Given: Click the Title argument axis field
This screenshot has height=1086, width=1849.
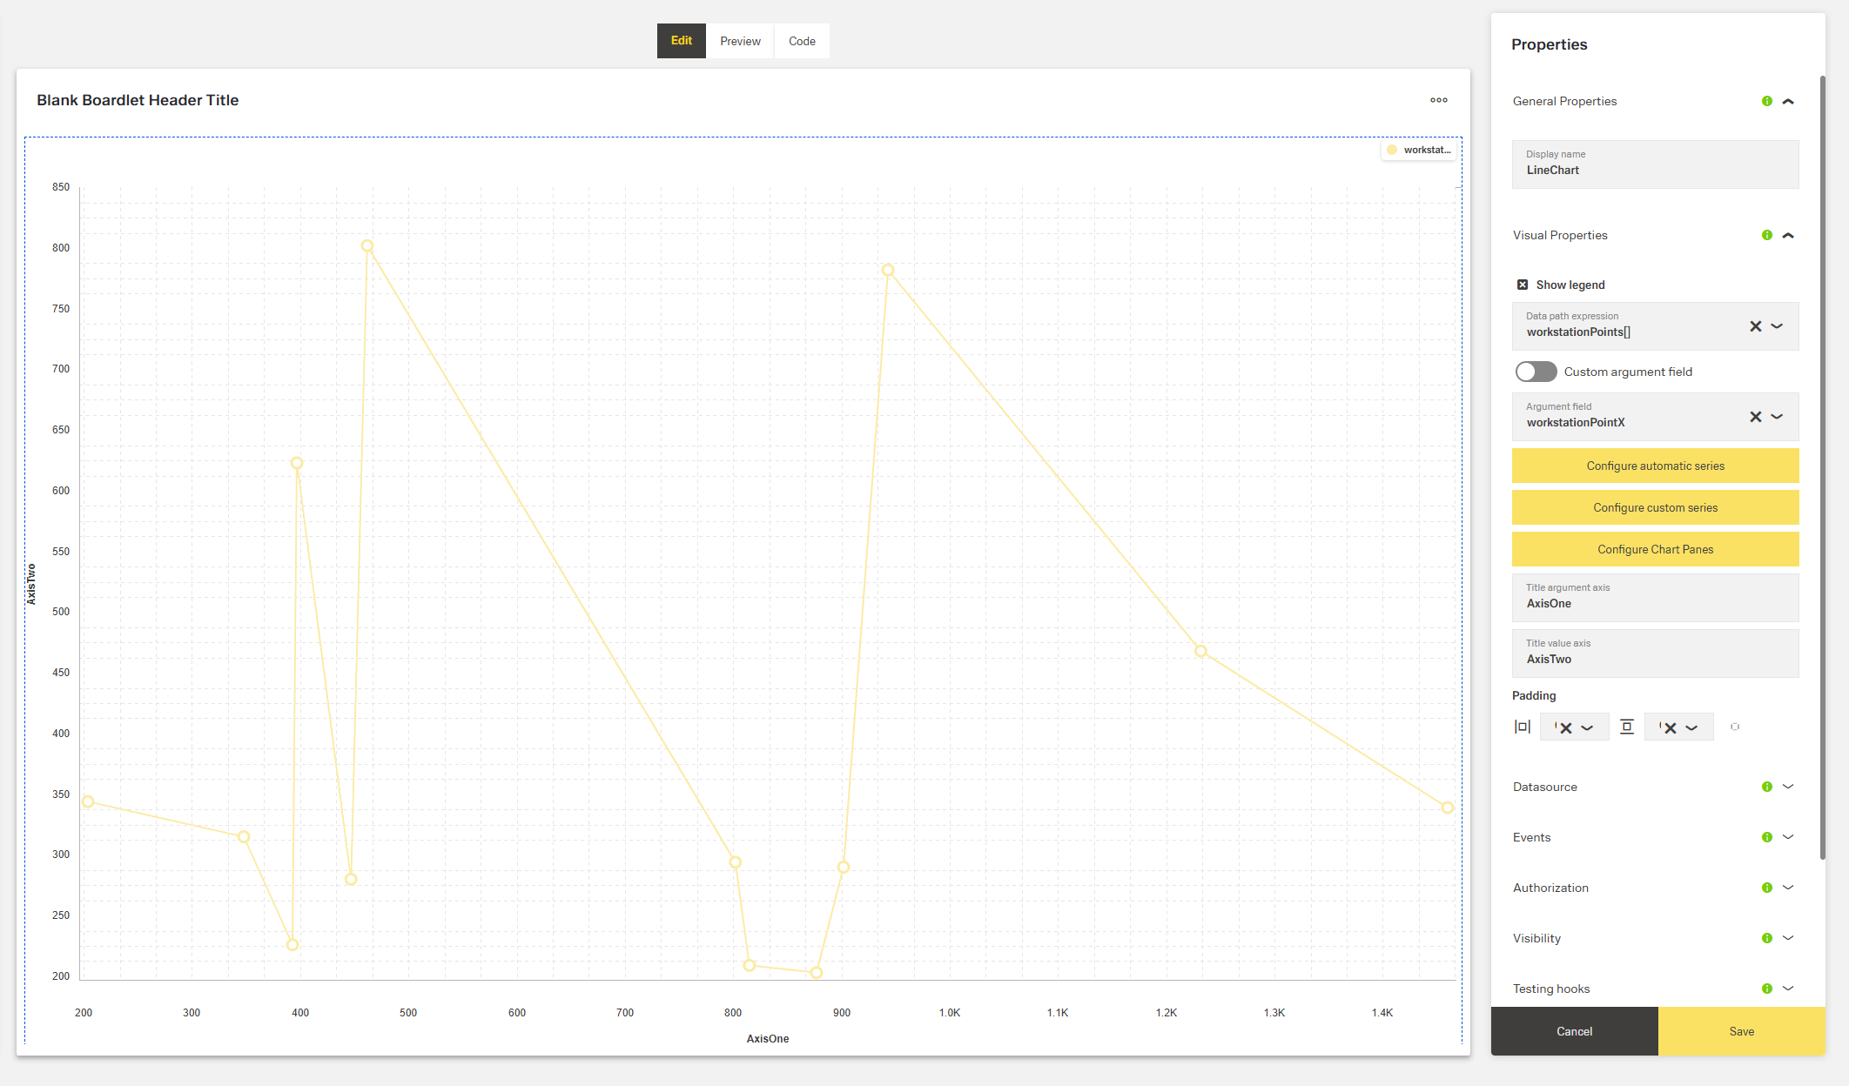Looking at the screenshot, I should pyautogui.click(x=1655, y=598).
